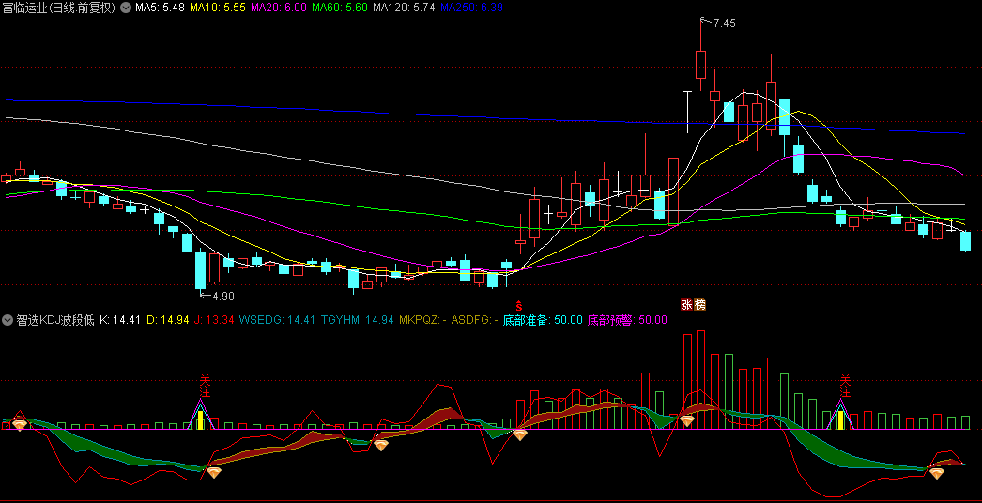Click the indicator name 智选KDJ波段低
982x503 pixels.
(55, 320)
